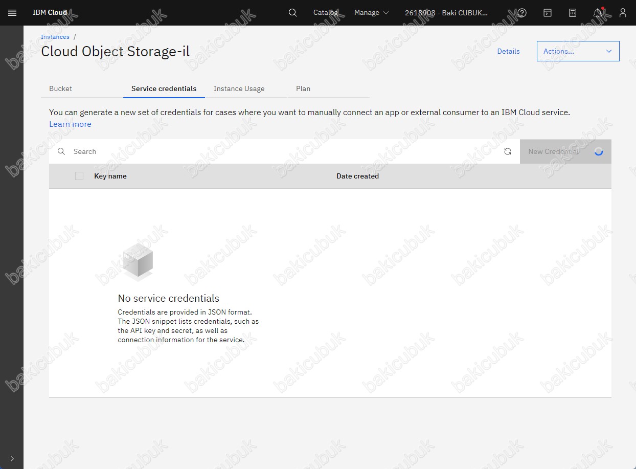The height and width of the screenshot is (469, 636).
Task: Toggle the select-all credentials checkbox
Action: tap(79, 176)
